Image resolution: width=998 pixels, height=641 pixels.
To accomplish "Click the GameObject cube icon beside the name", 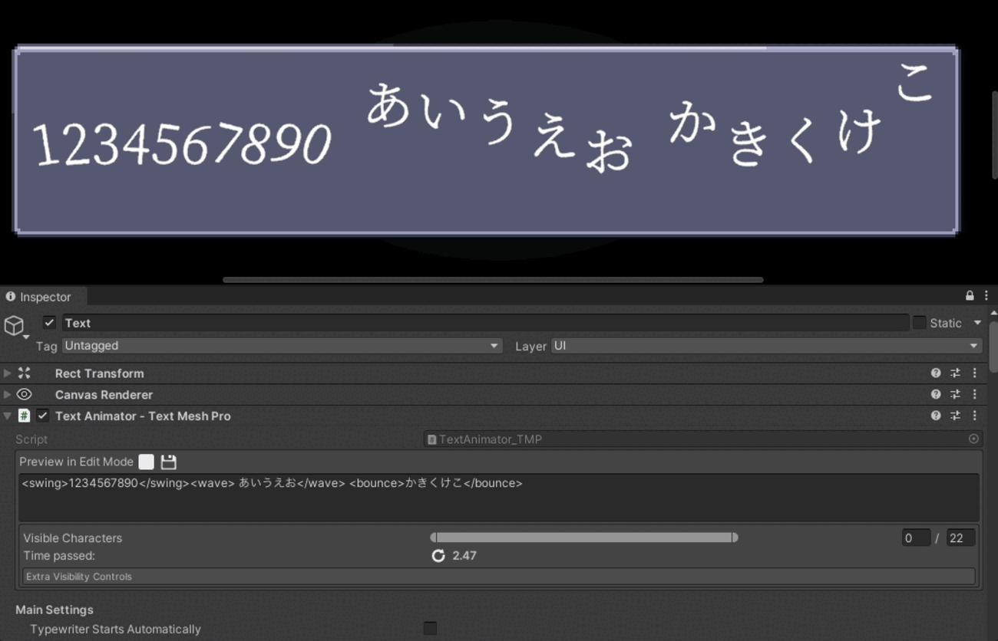I will pyautogui.click(x=14, y=325).
